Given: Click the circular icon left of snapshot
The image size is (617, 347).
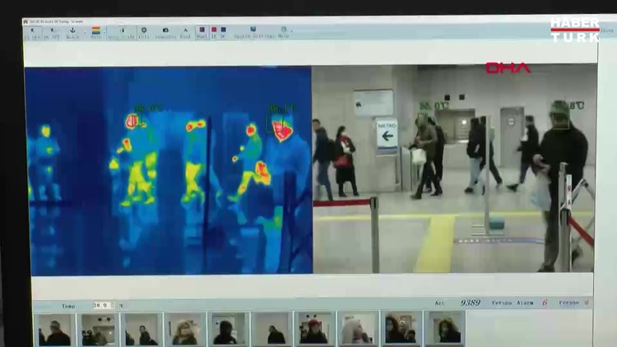Looking at the screenshot, I should [x=144, y=30].
